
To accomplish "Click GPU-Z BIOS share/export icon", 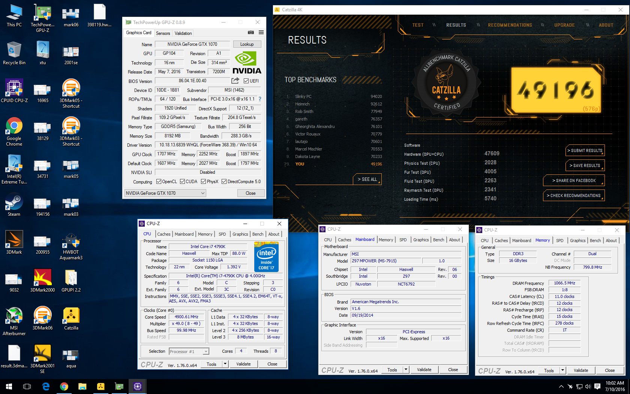I will coord(235,81).
